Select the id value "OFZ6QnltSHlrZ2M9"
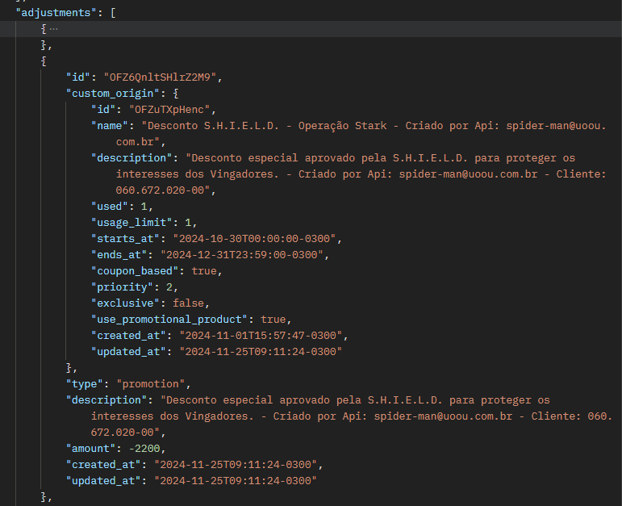622x506 pixels. coord(160,77)
